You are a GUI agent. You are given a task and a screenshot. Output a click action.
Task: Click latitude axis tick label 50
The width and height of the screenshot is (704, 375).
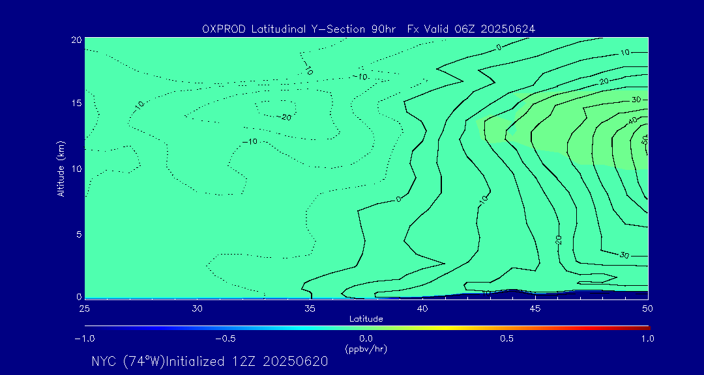point(648,309)
